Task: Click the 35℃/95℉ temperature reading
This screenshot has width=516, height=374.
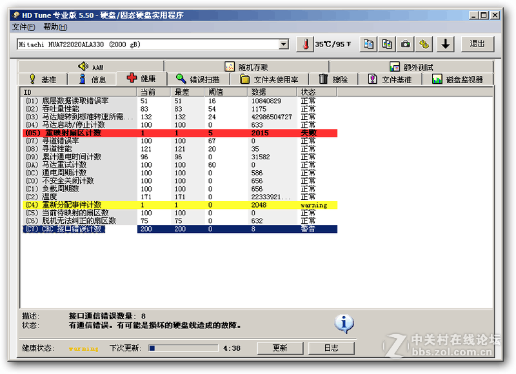Action: point(333,44)
